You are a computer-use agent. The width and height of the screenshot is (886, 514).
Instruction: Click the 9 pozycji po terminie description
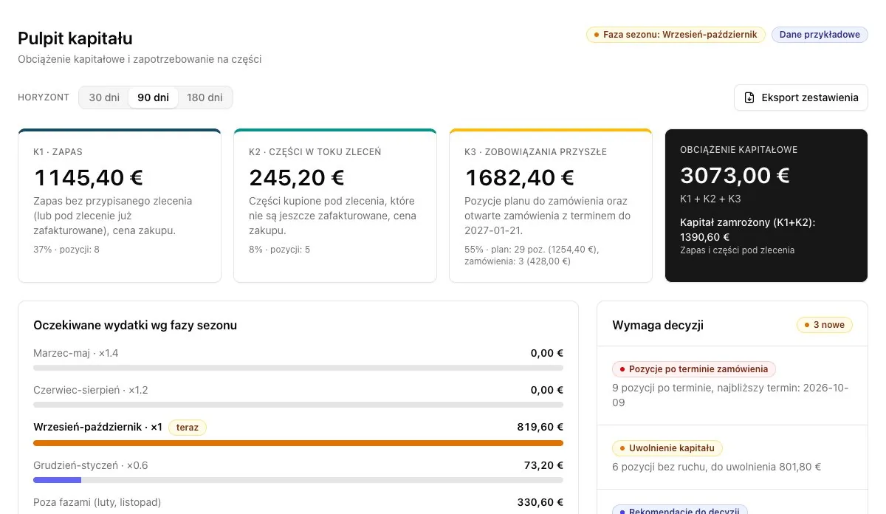pyautogui.click(x=730, y=395)
